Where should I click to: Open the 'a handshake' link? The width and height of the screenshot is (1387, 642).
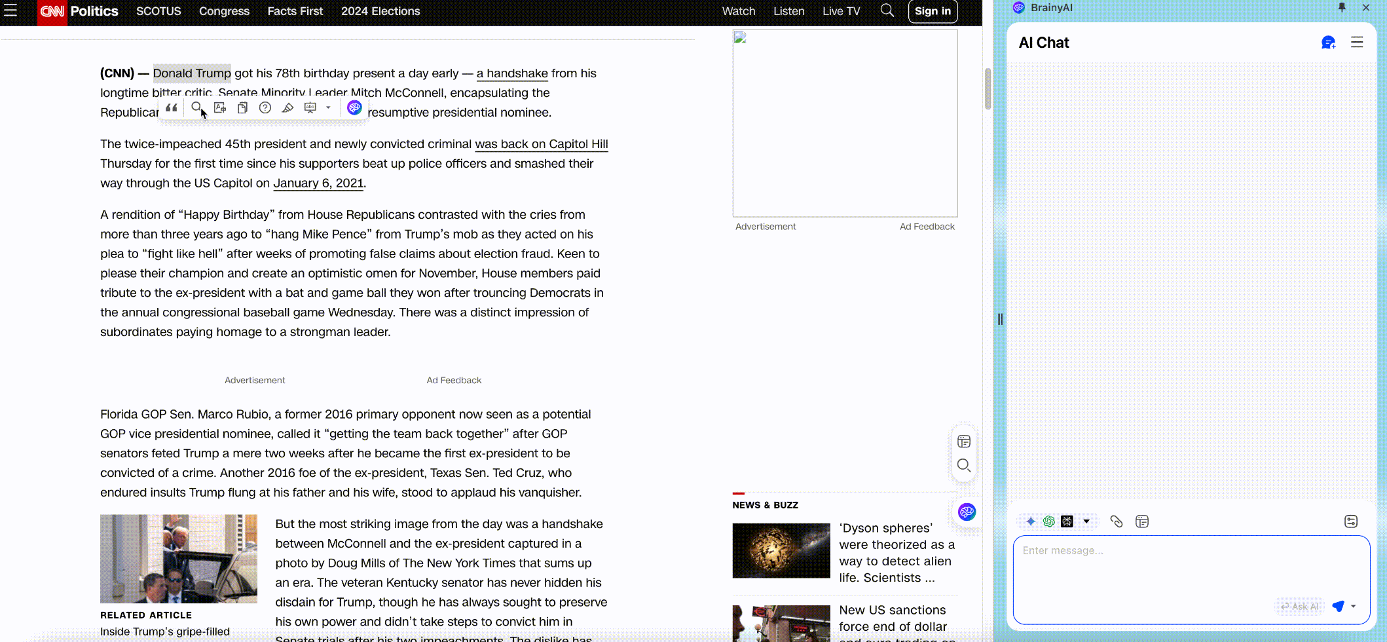512,73
